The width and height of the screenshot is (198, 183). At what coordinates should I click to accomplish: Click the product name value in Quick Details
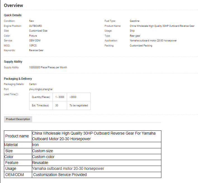click(x=162, y=26)
